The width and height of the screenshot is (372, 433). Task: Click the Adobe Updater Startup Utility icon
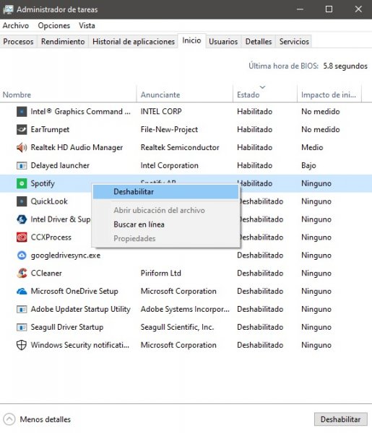pyautogui.click(x=22, y=309)
